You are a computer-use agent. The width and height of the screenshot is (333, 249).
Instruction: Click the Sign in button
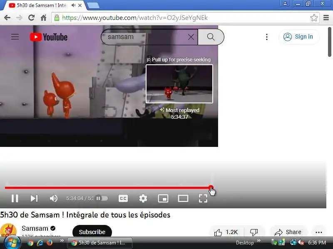(x=298, y=37)
